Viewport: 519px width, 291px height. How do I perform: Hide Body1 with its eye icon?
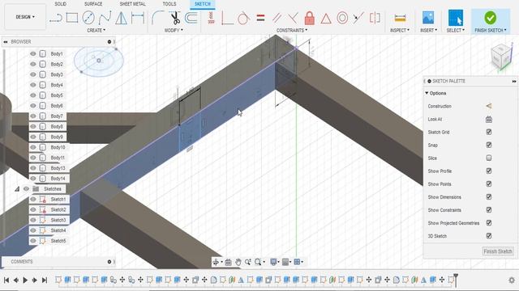(33, 54)
